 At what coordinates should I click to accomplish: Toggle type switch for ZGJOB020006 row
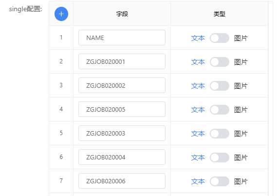pyautogui.click(x=220, y=181)
